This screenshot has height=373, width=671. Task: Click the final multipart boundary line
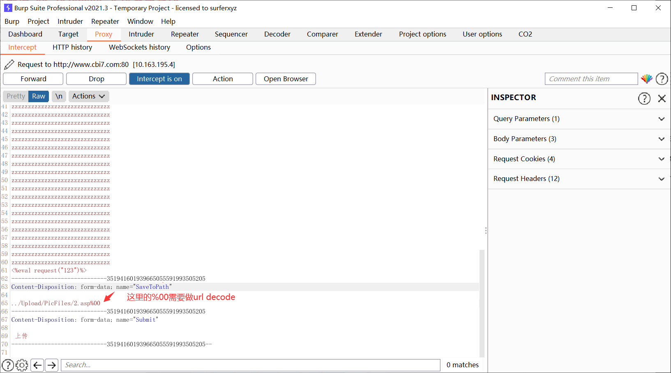pyautogui.click(x=112, y=344)
